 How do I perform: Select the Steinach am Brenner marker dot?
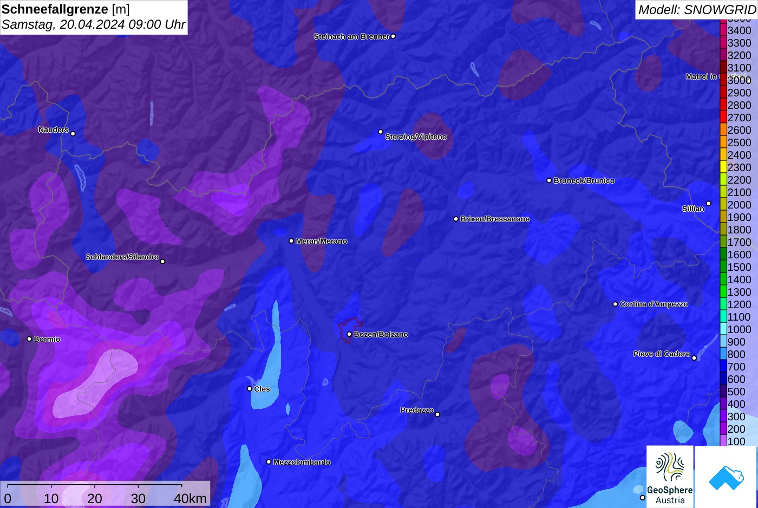393,36
